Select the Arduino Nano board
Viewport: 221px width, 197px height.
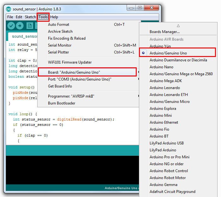178,67
